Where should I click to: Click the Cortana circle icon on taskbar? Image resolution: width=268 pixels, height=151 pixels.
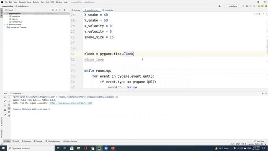[58, 148]
